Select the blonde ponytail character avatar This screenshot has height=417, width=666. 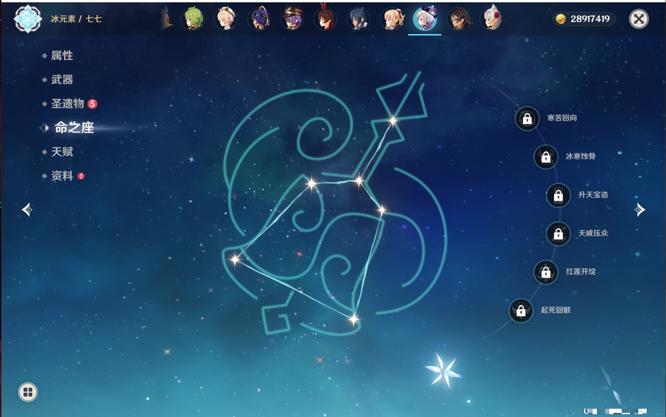coord(392,19)
